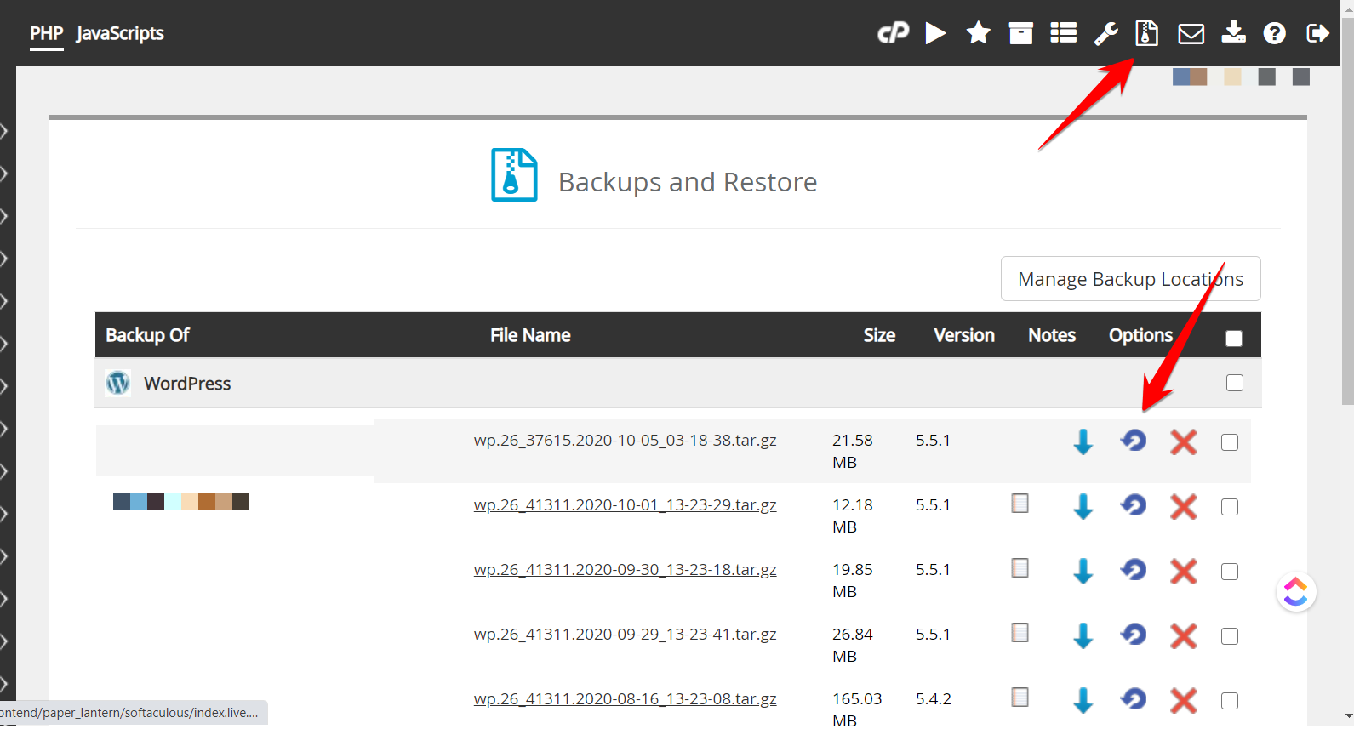Select checkbox for 2020-08-16 backup
The width and height of the screenshot is (1354, 729).
(x=1229, y=701)
